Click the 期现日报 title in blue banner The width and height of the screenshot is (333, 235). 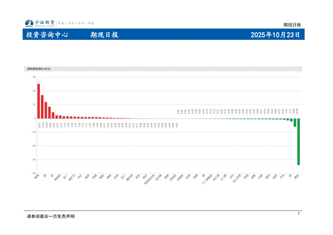[x=104, y=35]
